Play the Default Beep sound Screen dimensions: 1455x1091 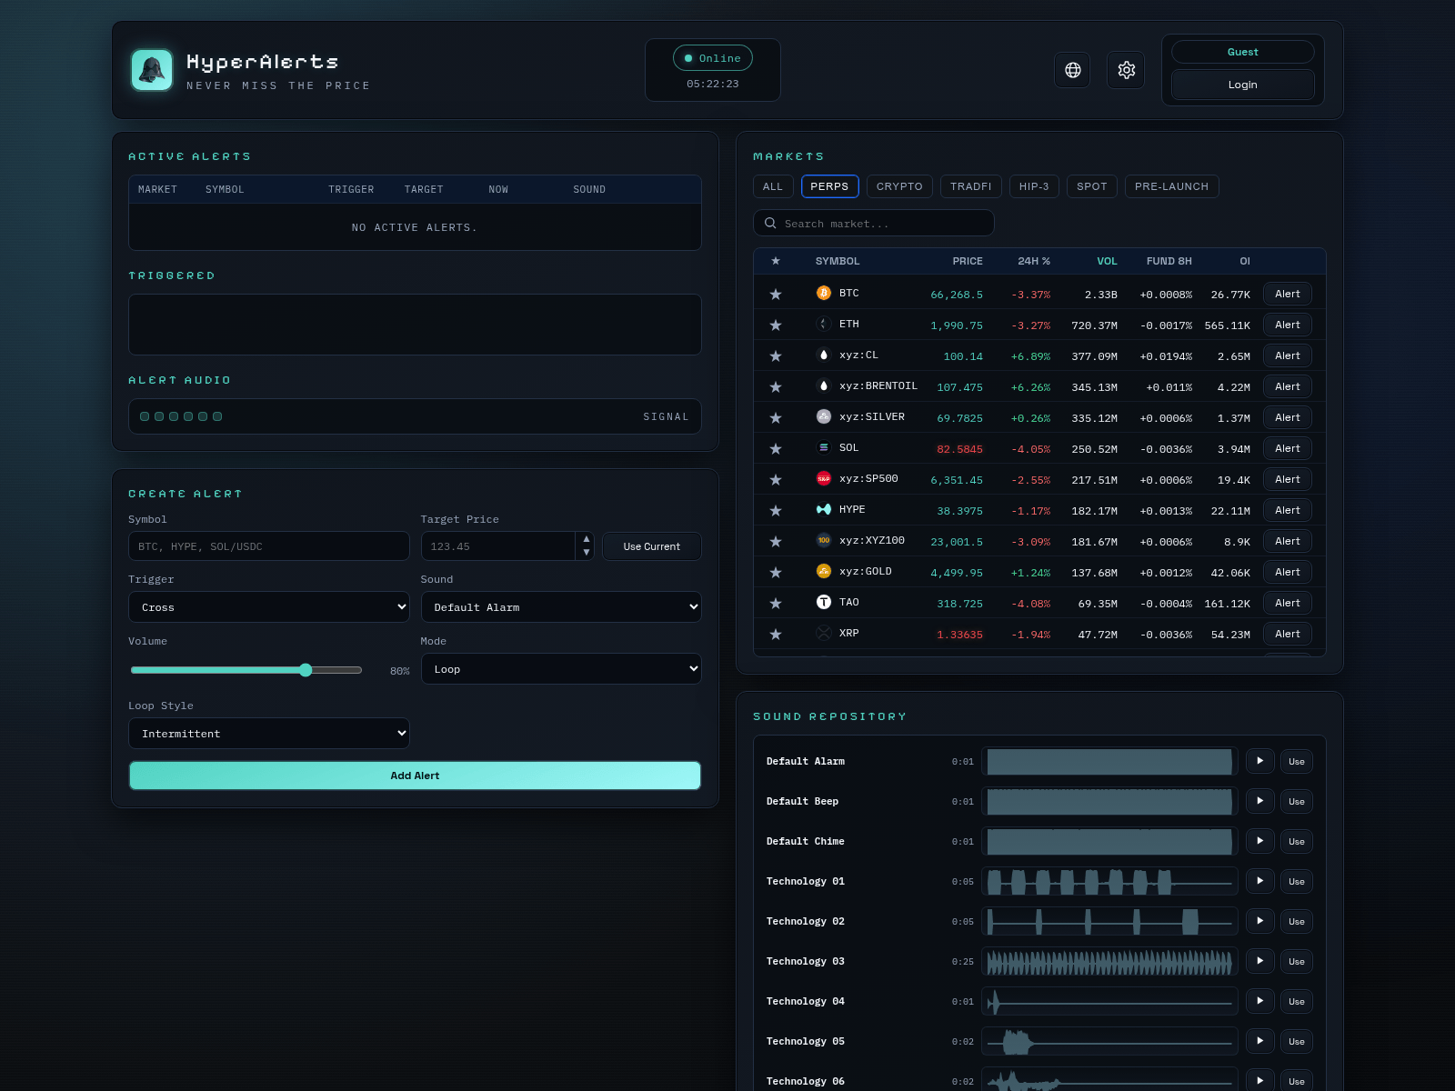pyautogui.click(x=1259, y=801)
